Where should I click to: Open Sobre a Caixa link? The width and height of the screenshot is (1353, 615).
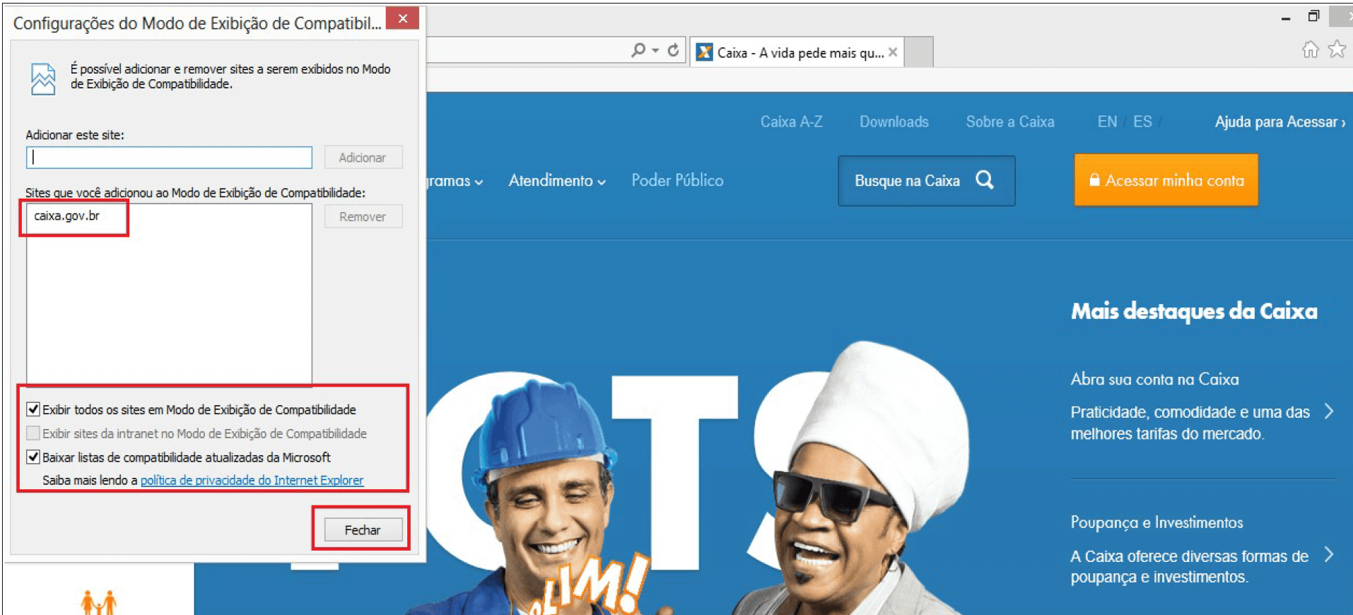[1010, 122]
